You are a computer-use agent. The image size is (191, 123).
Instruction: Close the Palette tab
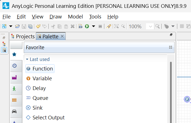tap(62, 36)
